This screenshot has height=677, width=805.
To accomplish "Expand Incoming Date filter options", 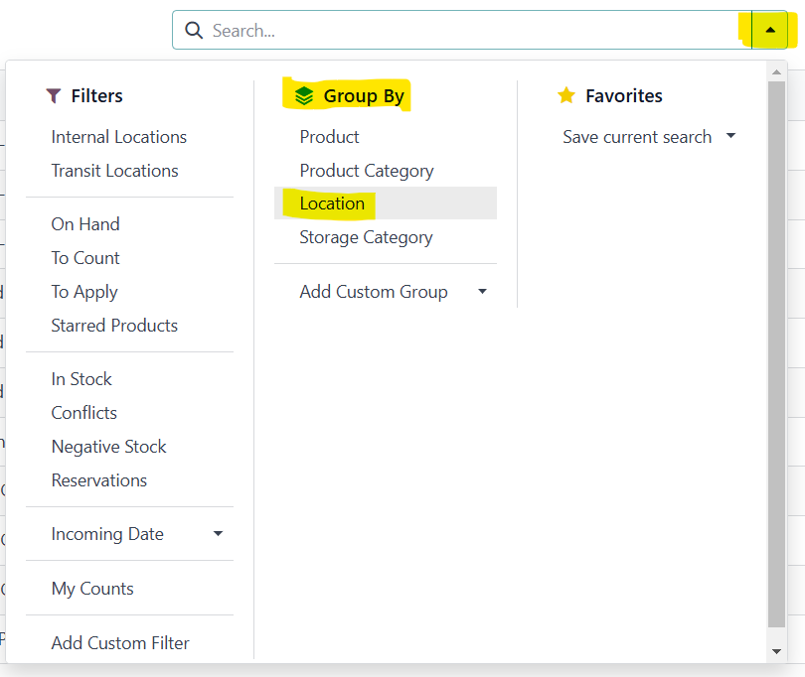I will point(218,534).
